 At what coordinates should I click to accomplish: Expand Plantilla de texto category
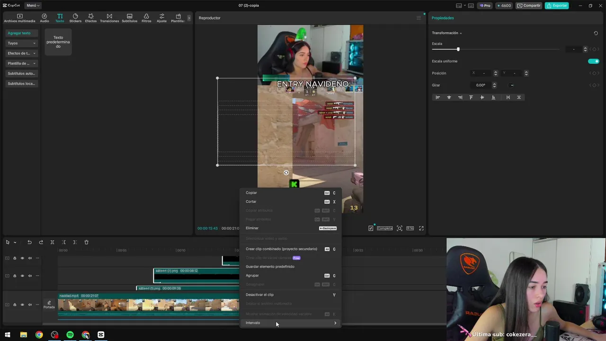(21, 63)
